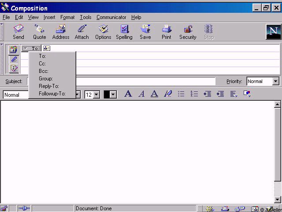Click the Quote toolbar icon
The width and height of the screenshot is (282, 212).
tap(39, 32)
